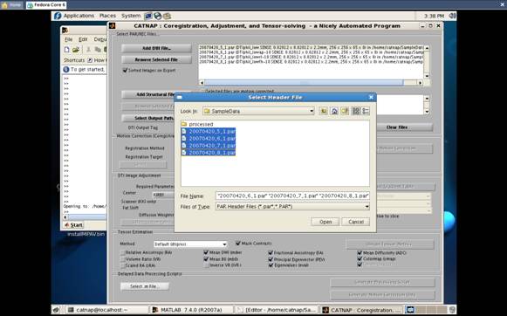Open the Places menu

click(x=107, y=16)
